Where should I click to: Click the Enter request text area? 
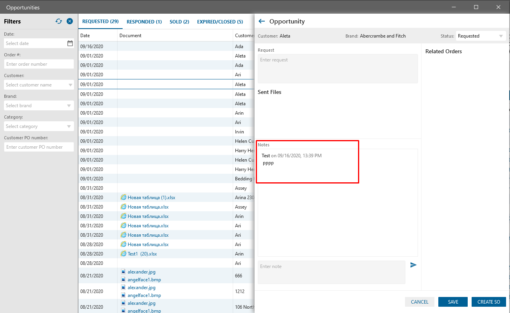(x=338, y=68)
